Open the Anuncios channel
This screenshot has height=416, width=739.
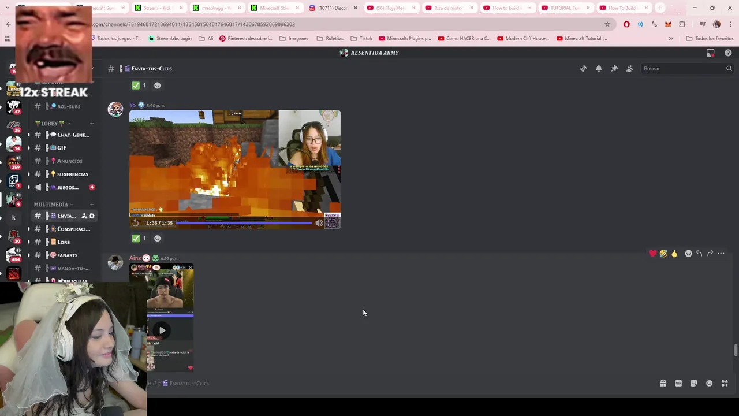click(x=64, y=161)
